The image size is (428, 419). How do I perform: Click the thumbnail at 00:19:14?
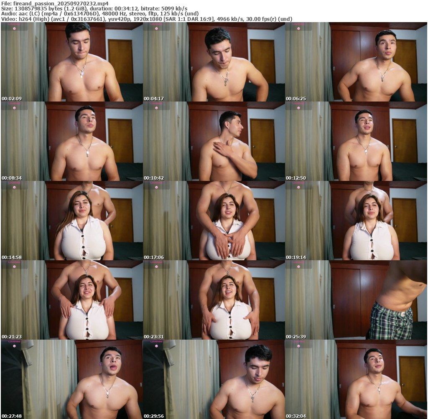click(356, 221)
